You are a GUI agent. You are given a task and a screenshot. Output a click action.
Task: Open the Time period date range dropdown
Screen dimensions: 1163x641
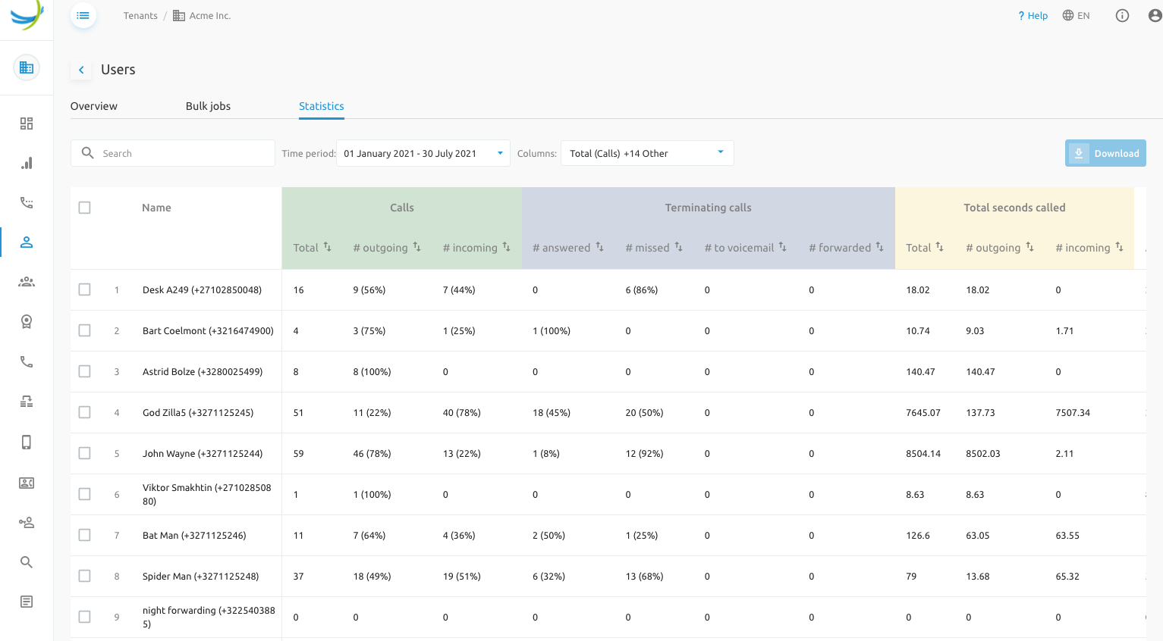[423, 153]
